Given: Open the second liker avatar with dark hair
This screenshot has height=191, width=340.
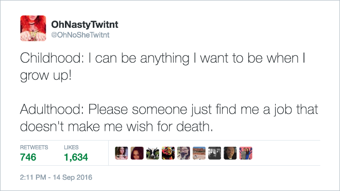Looking at the screenshot, I should click(137, 153).
